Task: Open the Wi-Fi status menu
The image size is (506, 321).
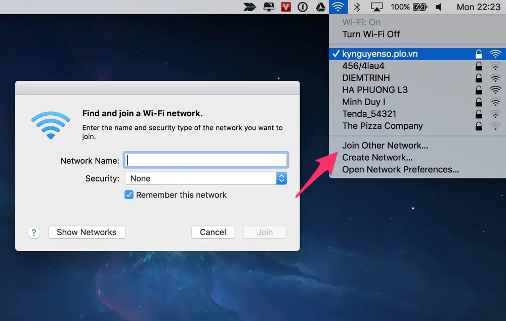Action: [x=338, y=7]
